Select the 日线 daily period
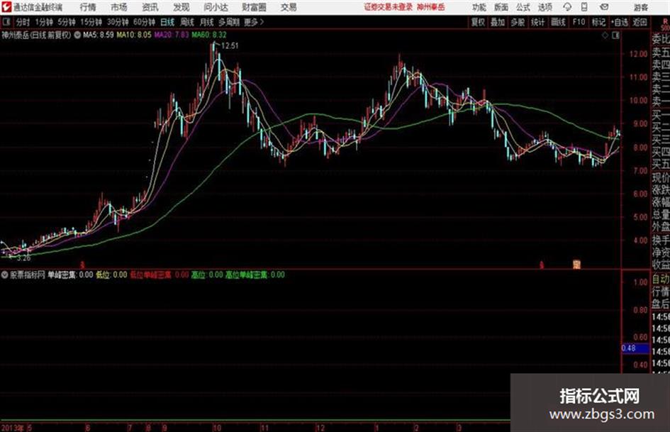 167,22
